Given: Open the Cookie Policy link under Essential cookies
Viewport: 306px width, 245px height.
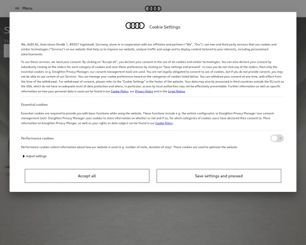Looking at the screenshot, I should click(164, 123).
